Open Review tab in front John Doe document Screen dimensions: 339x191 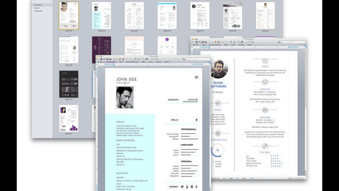coord(167,62)
